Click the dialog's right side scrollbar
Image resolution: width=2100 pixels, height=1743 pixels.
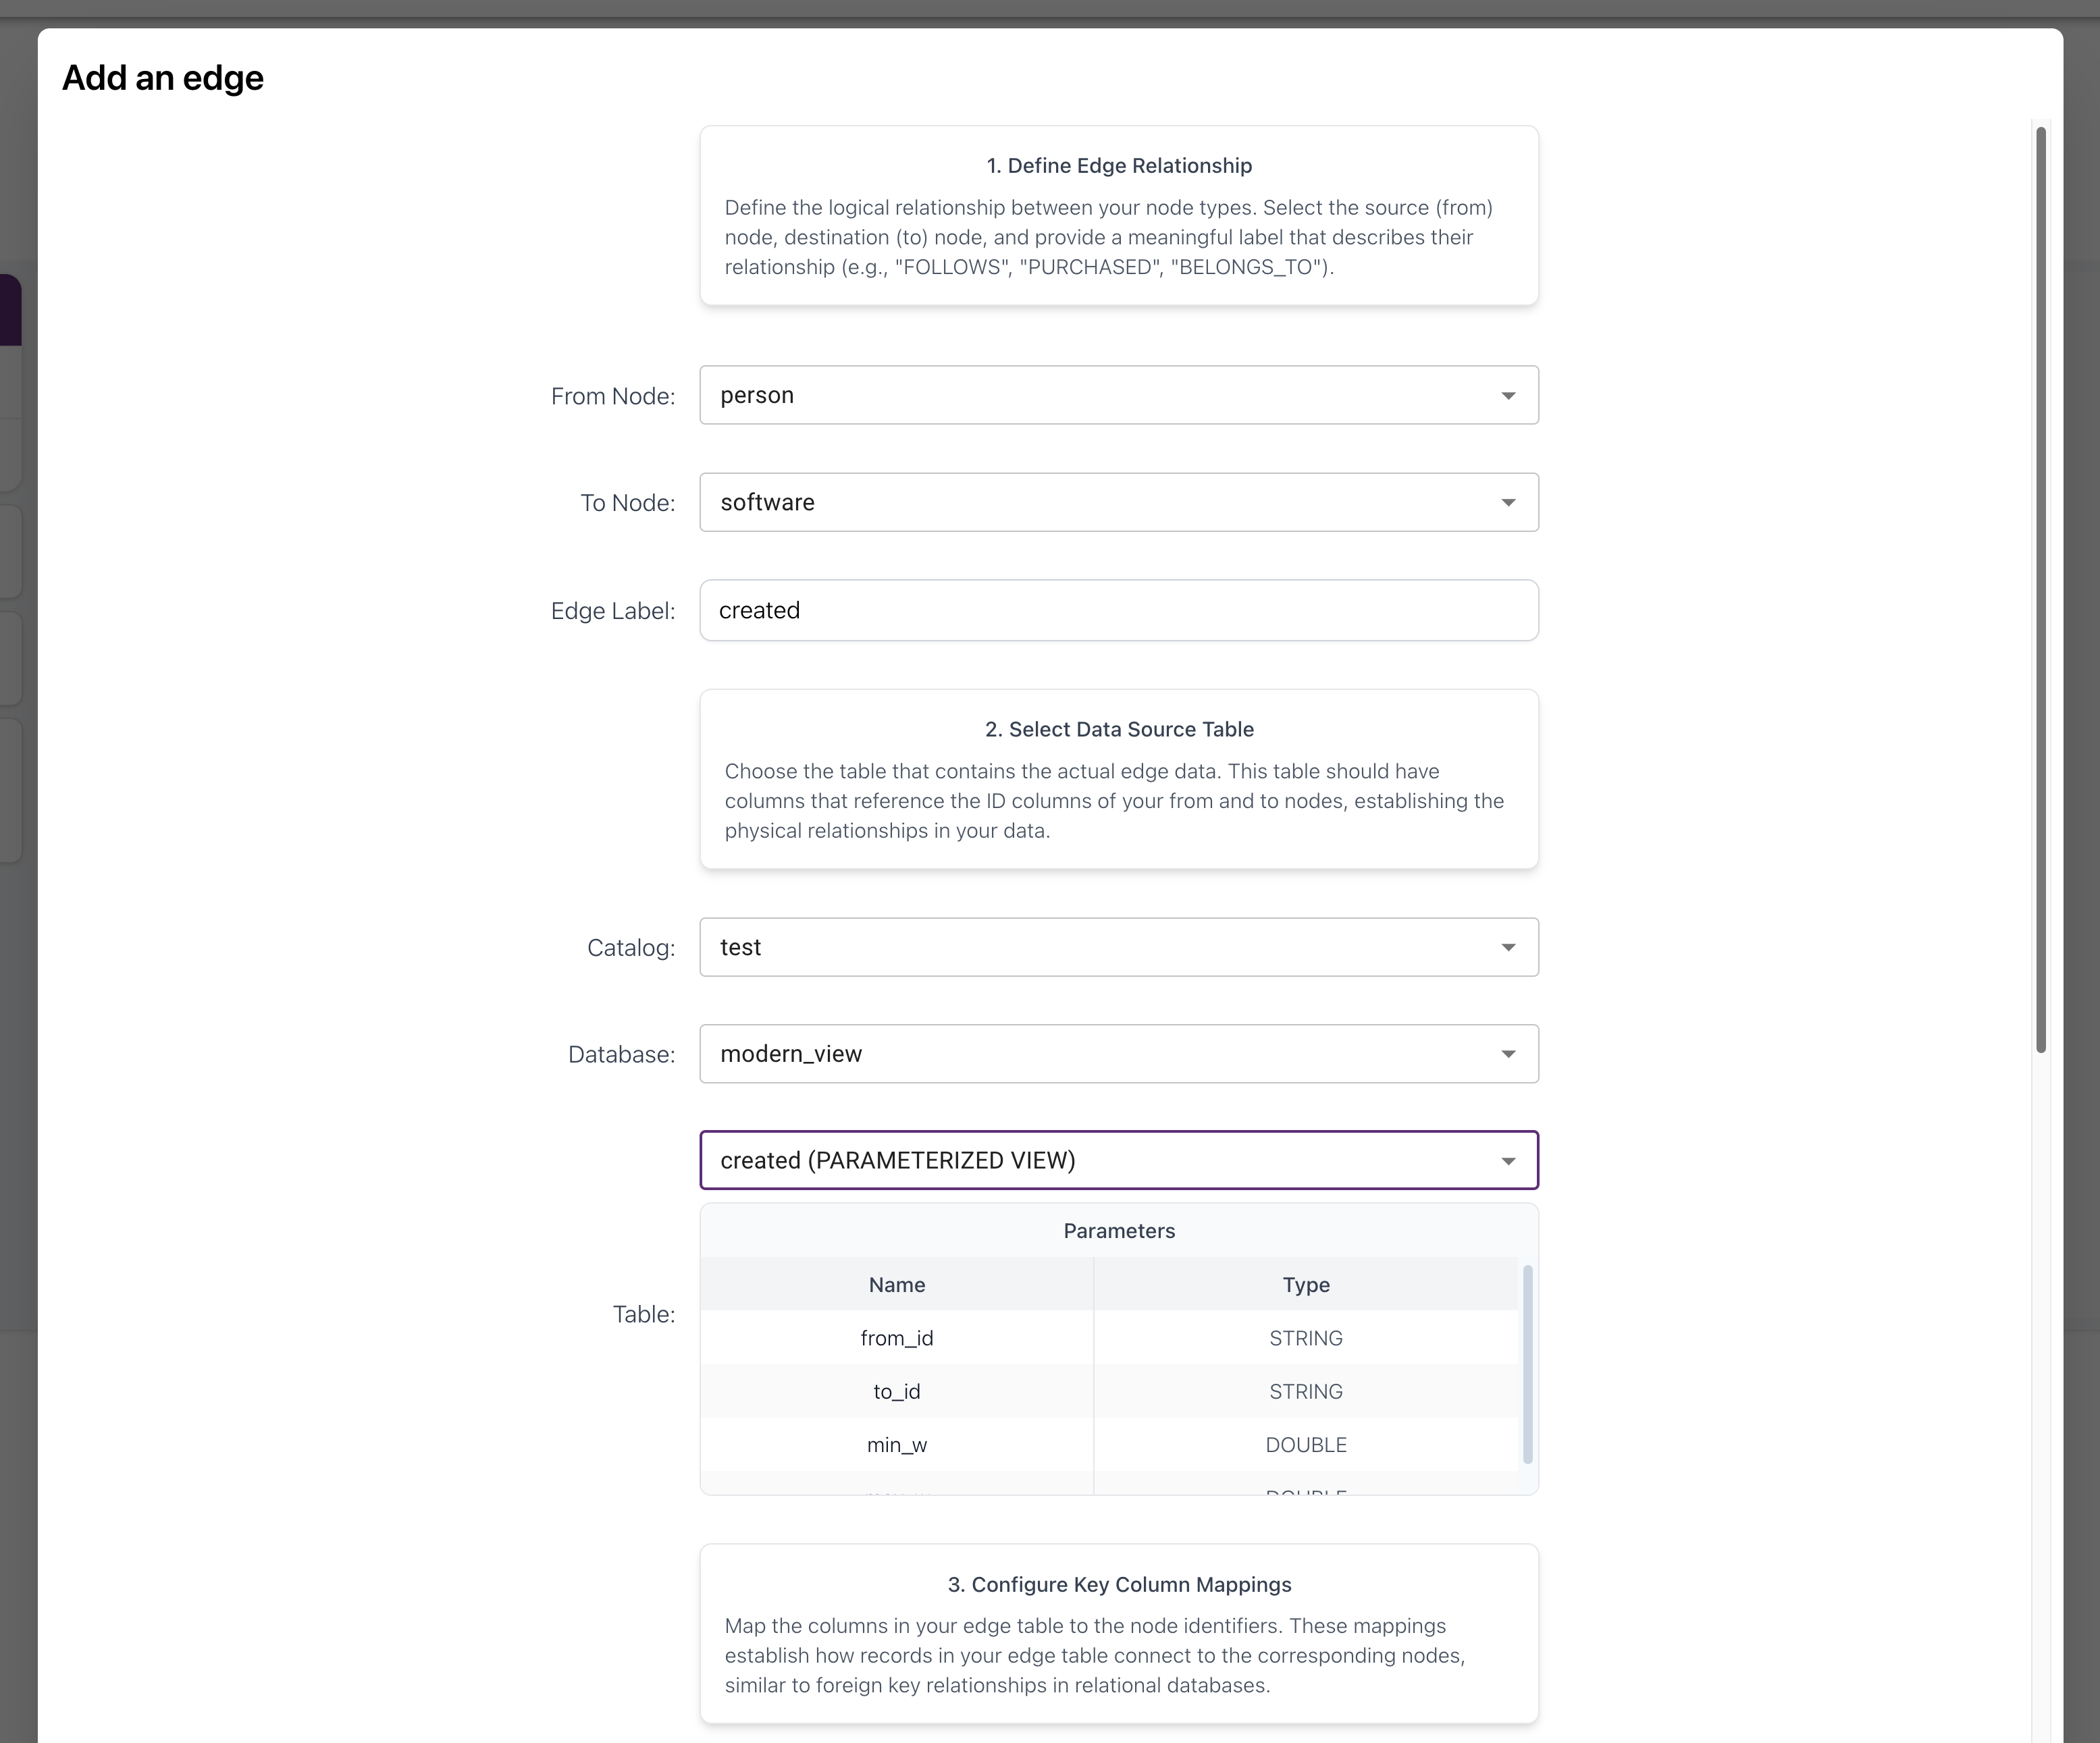pos(2043,600)
